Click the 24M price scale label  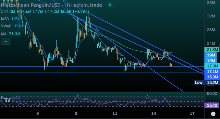tap(211, 44)
